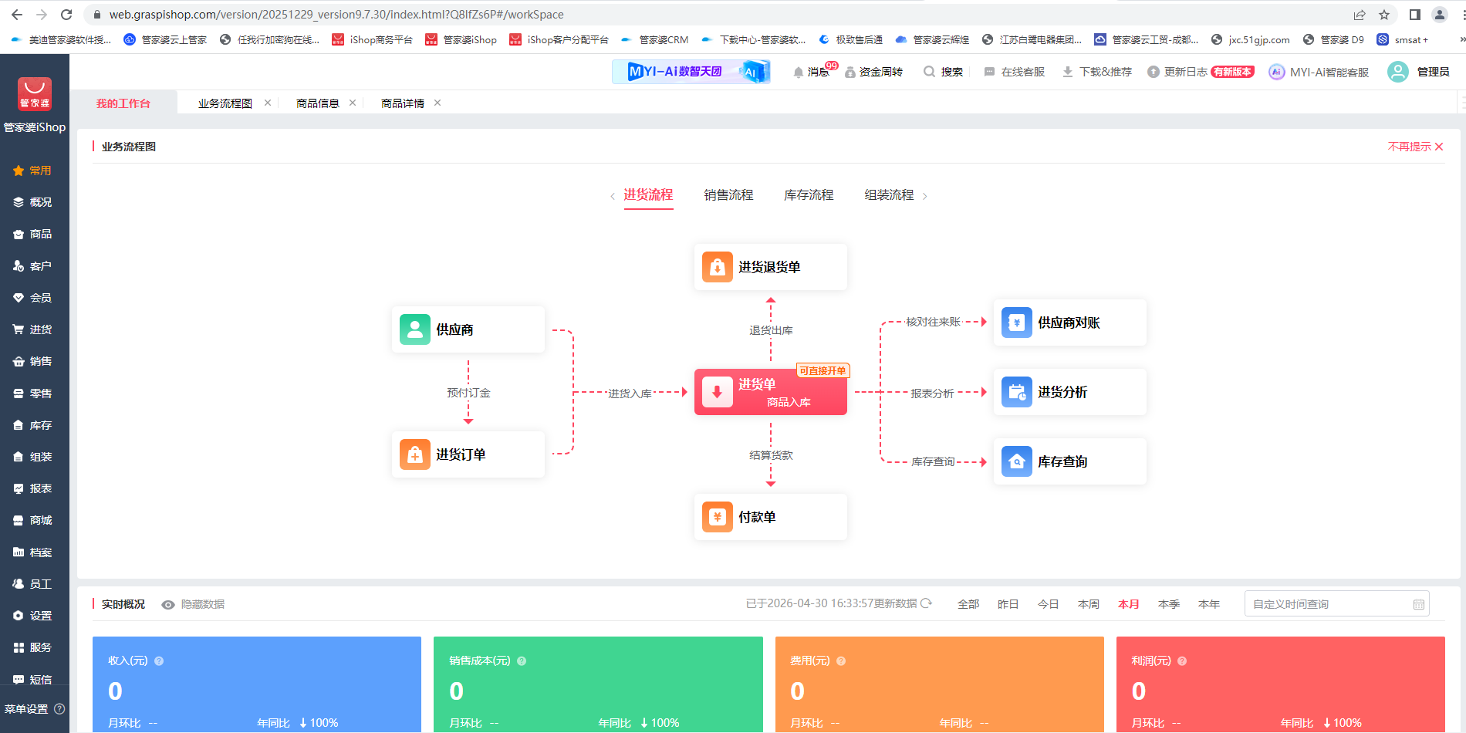Switch to the 组装流程 tab

click(x=889, y=195)
